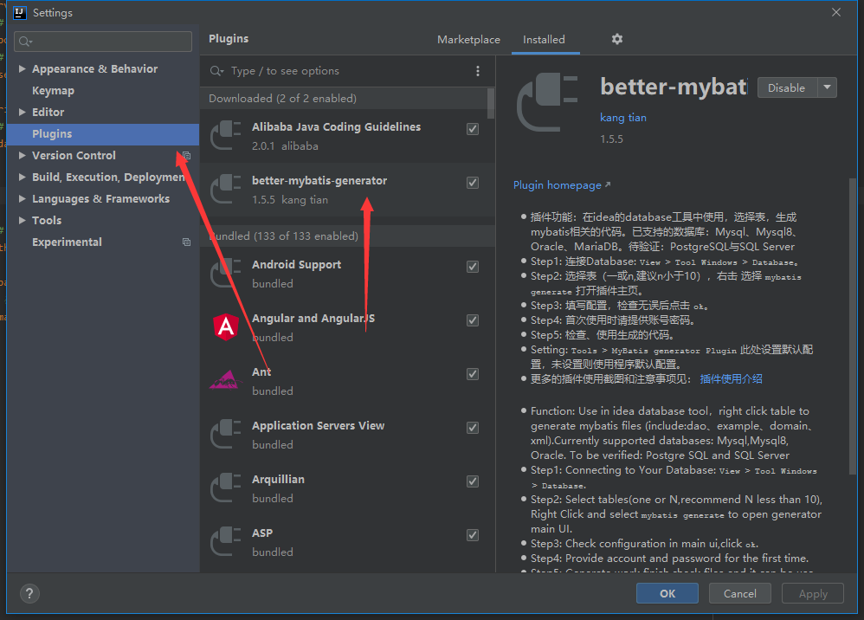Image resolution: width=864 pixels, height=620 pixels.
Task: Expand the Editor settings node
Action: 22,112
